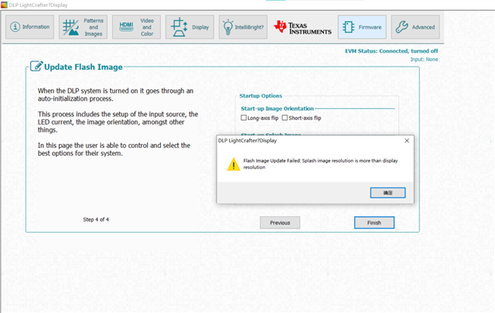Click the EVM Status: Connected text
Screen dimensions: 495x313
pyautogui.click(x=391, y=51)
